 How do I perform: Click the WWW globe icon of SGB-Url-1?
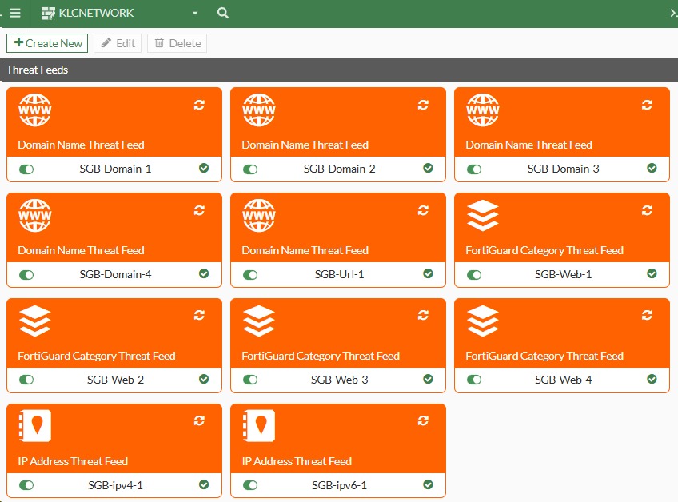[259, 215]
